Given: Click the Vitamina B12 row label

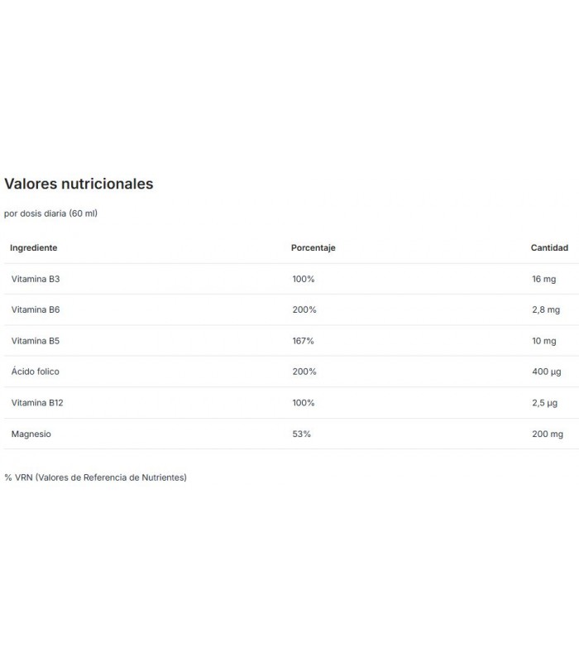Looking at the screenshot, I should (x=37, y=403).
